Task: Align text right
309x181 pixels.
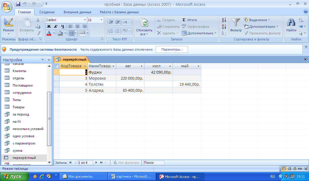Action: (84, 26)
